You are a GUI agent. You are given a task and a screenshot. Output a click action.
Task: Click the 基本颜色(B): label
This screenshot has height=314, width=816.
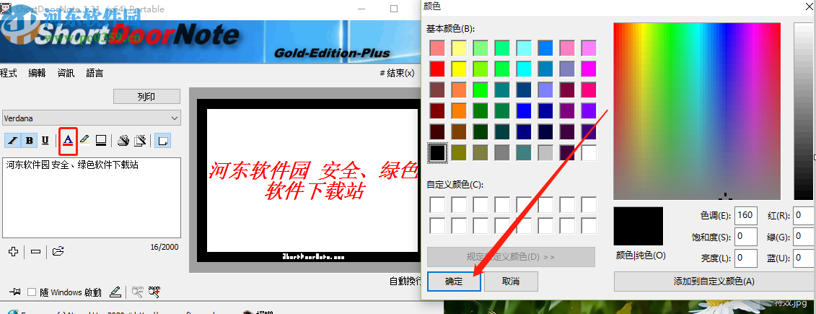pos(451,29)
